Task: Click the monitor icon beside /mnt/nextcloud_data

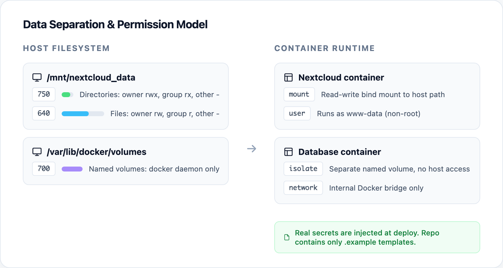Action: click(x=37, y=77)
